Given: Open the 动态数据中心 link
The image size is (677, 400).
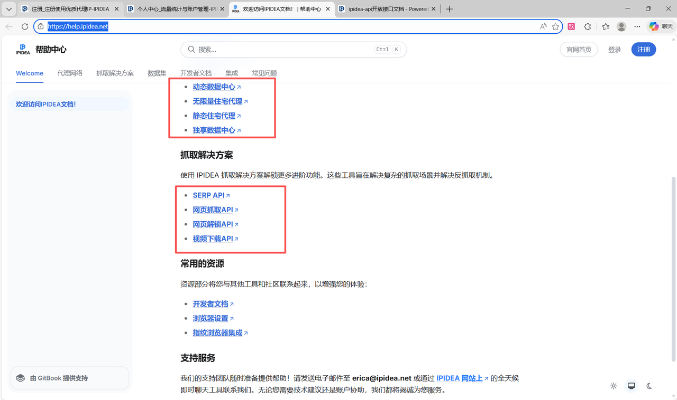Looking at the screenshot, I should tap(217, 87).
